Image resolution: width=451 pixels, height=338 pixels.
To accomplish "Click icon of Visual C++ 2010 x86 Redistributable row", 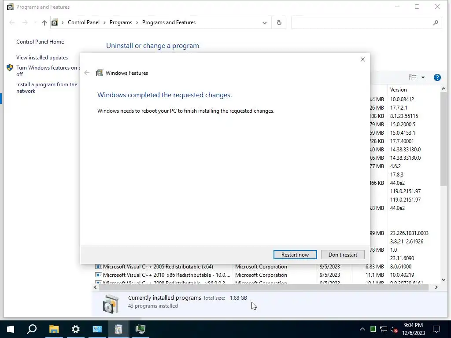I will [98, 275].
